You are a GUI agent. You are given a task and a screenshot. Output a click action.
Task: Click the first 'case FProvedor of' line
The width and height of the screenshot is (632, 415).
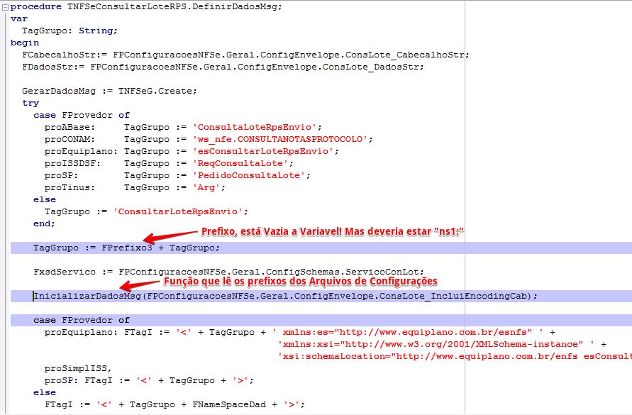82,116
